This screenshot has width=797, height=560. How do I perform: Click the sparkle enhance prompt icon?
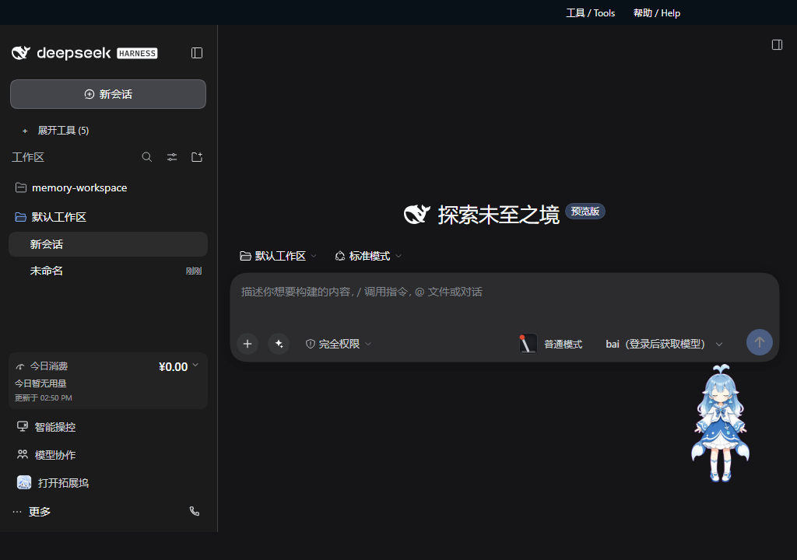279,344
